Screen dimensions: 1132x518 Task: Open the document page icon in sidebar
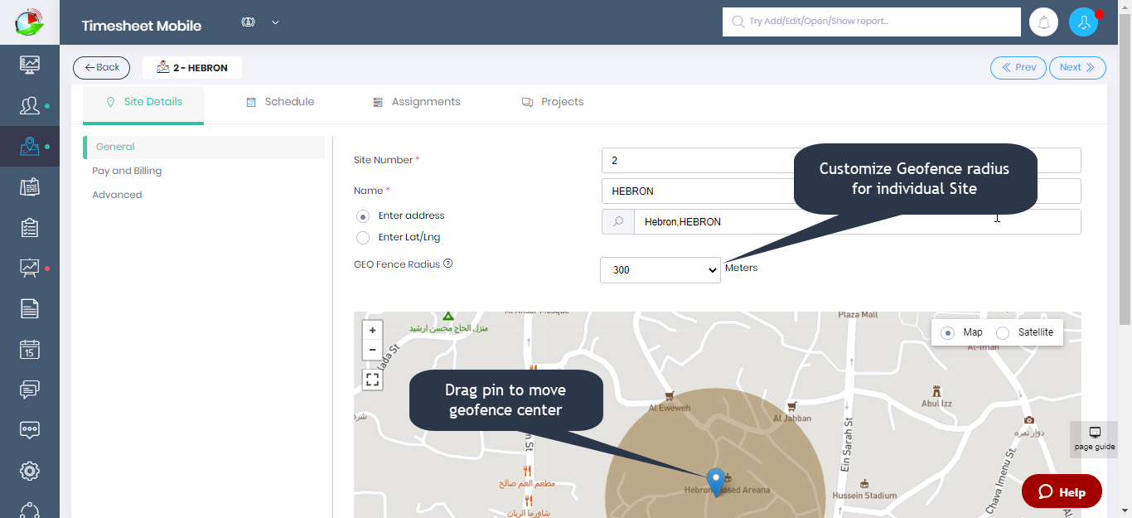(30, 308)
